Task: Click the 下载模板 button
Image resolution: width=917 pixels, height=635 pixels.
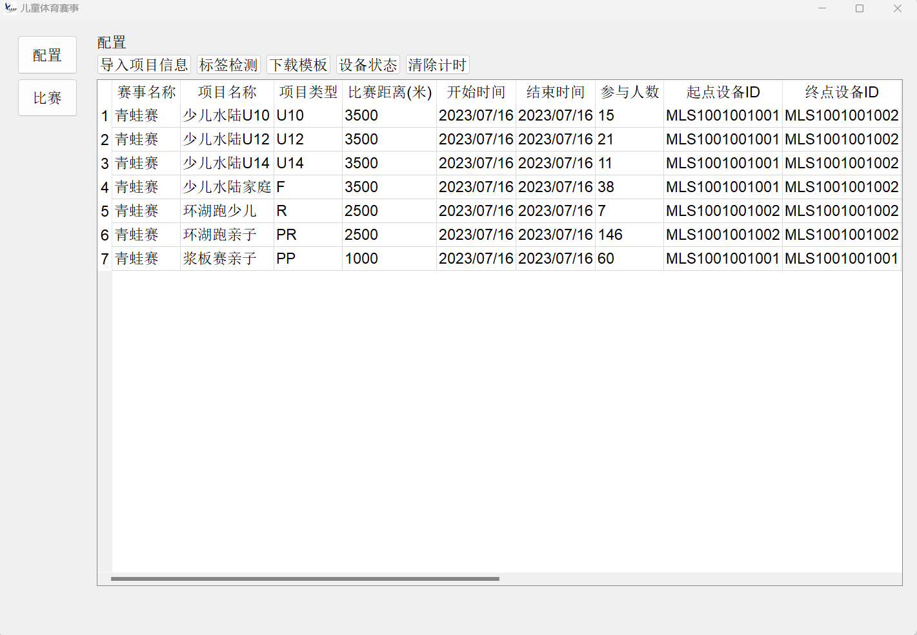Action: tap(299, 64)
